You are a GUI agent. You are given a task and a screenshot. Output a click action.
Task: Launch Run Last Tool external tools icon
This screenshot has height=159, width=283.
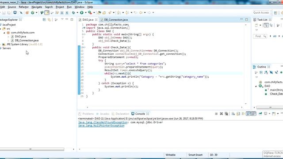[x=90, y=13]
